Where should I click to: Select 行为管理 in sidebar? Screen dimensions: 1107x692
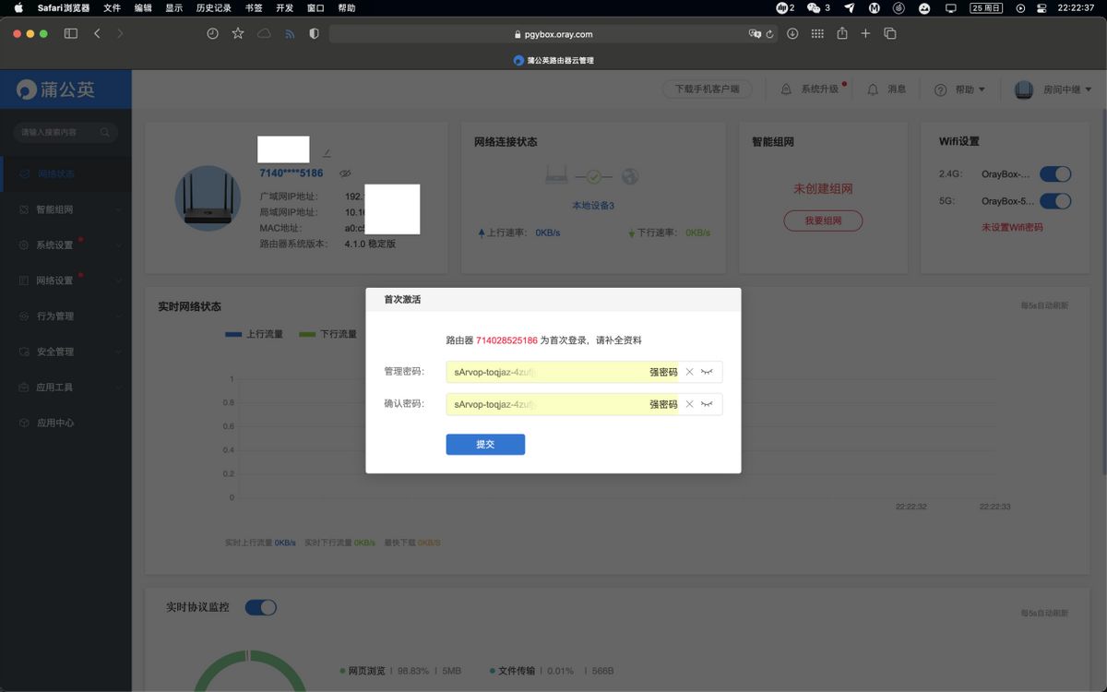[x=65, y=316]
